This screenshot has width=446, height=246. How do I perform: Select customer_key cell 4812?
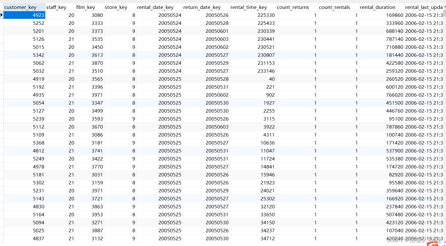(25, 151)
